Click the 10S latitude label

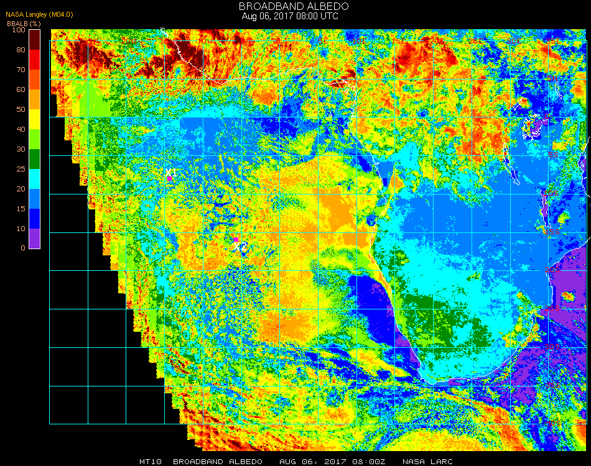(551, 193)
